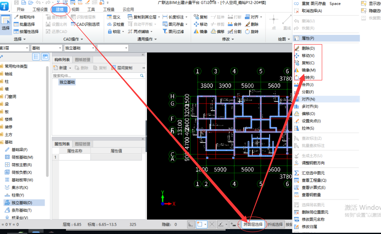Open the floor dropdown showing 第3层
The image size is (381, 234).
[14, 48]
